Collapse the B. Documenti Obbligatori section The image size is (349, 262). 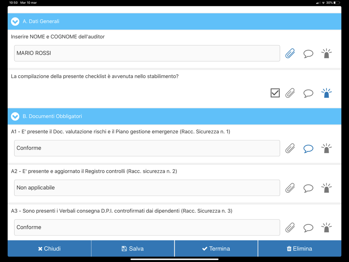coord(15,116)
